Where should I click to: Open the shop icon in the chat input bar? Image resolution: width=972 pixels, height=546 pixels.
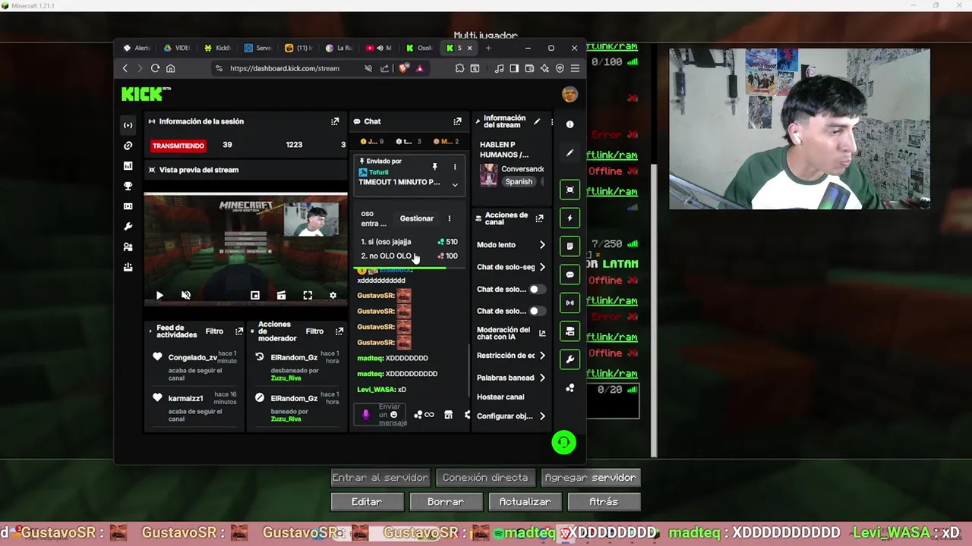tap(448, 415)
